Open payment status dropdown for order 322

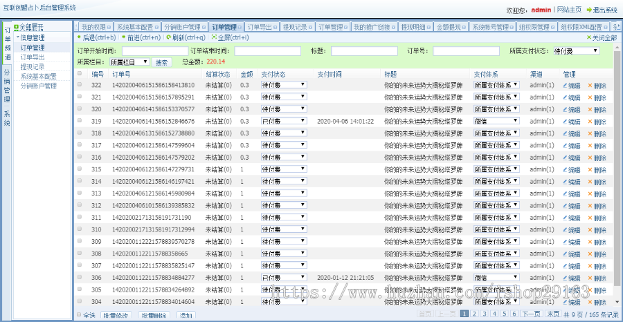coord(284,85)
